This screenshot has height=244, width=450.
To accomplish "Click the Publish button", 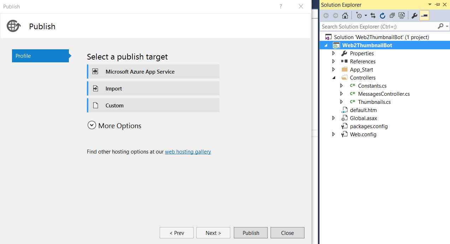I will [250, 233].
